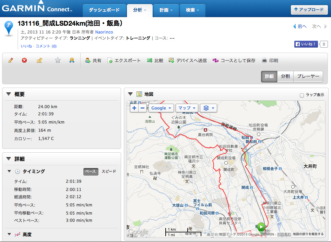Screen dimensions: 331x242
Task: Switch timing to ペース view
Action: pos(91,171)
